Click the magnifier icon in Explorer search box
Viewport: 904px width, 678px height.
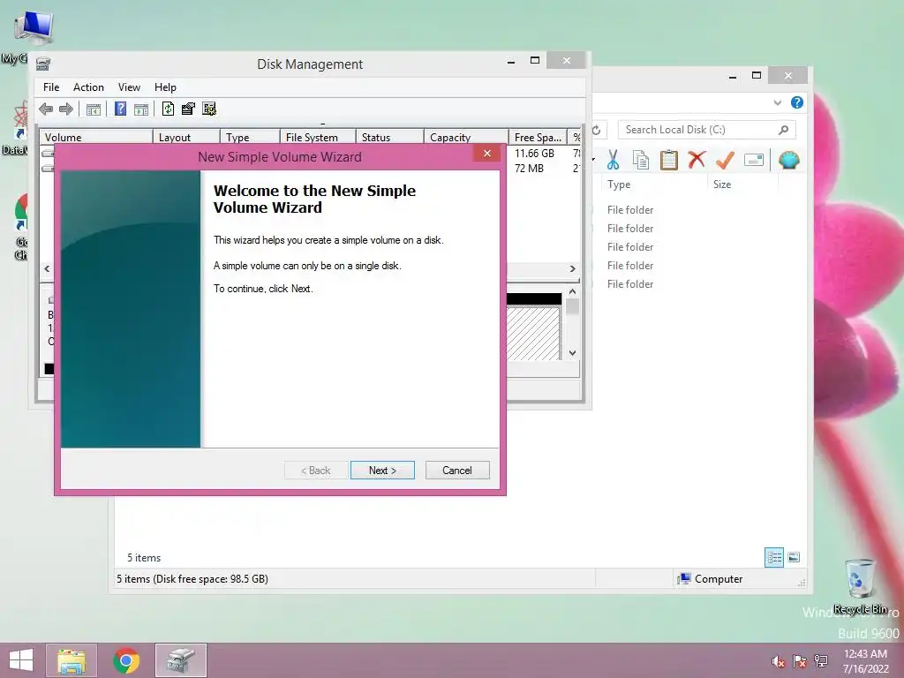[x=784, y=130]
